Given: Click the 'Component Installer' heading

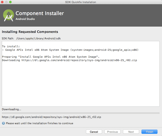Looking at the screenshot, I should [40, 13].
